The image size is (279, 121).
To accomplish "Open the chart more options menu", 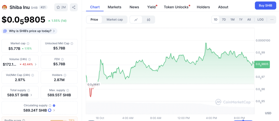I will point(272,20).
